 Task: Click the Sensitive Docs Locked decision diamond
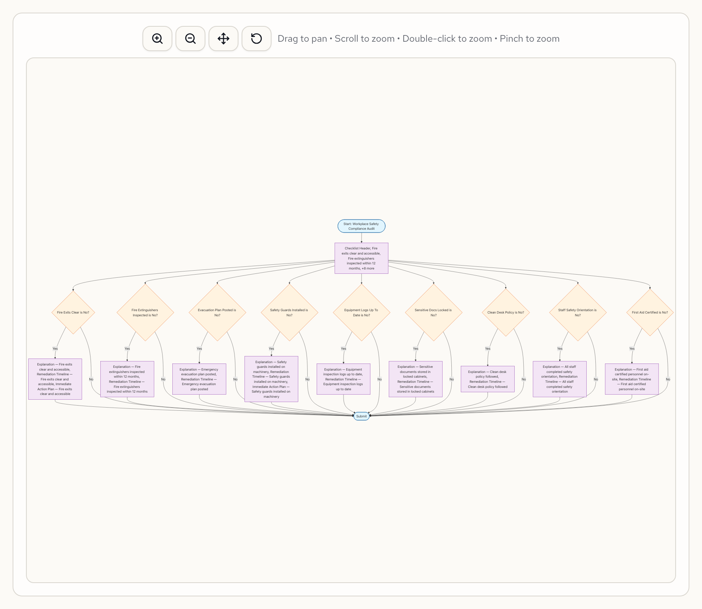tap(433, 312)
